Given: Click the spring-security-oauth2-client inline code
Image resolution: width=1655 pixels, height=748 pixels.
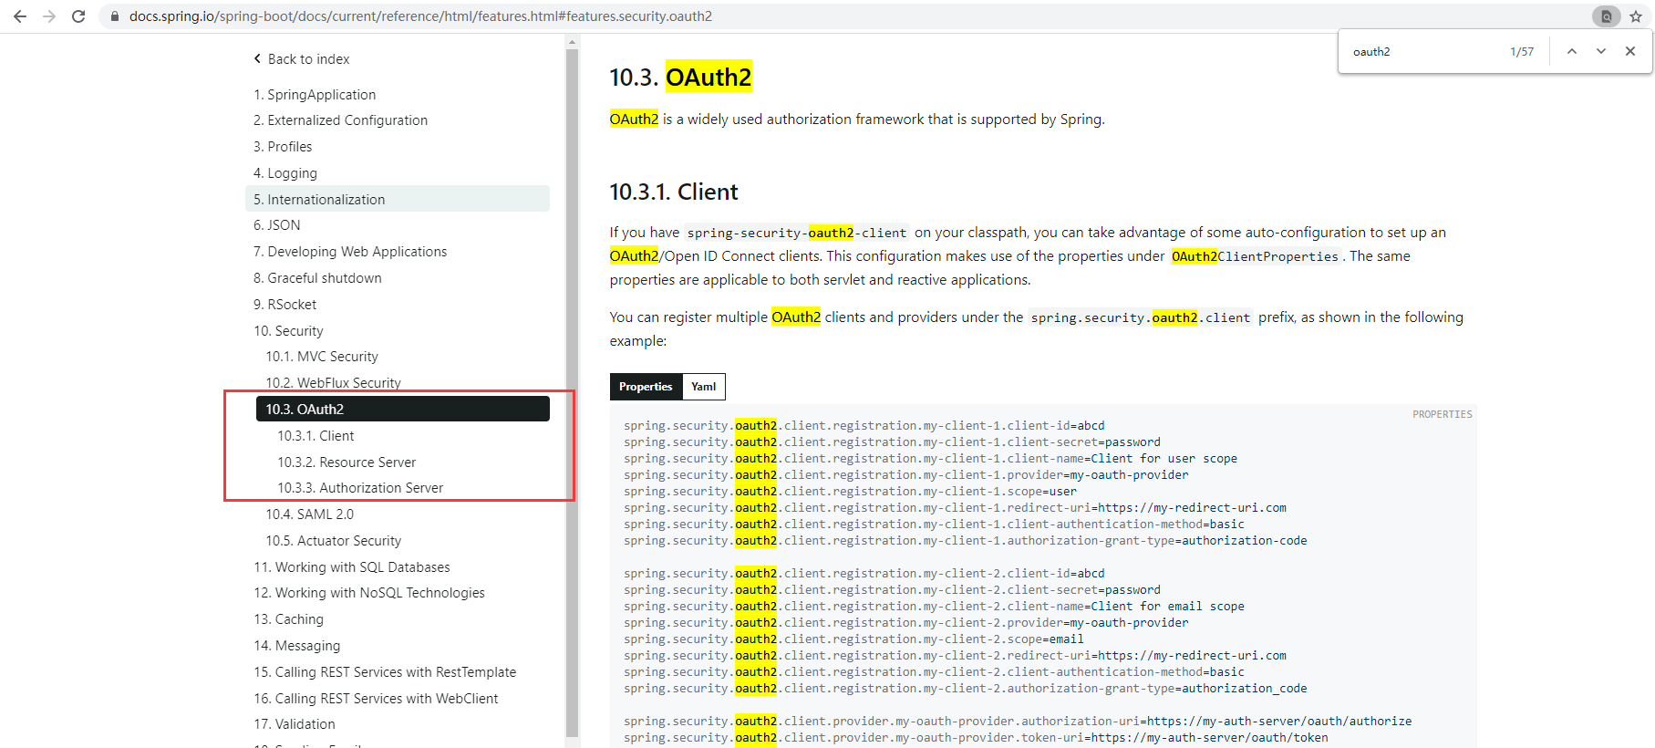Looking at the screenshot, I should tap(797, 234).
